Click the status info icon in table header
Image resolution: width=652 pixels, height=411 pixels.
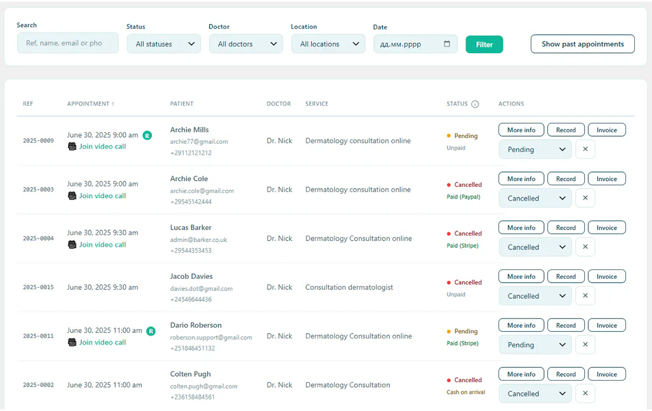point(475,104)
